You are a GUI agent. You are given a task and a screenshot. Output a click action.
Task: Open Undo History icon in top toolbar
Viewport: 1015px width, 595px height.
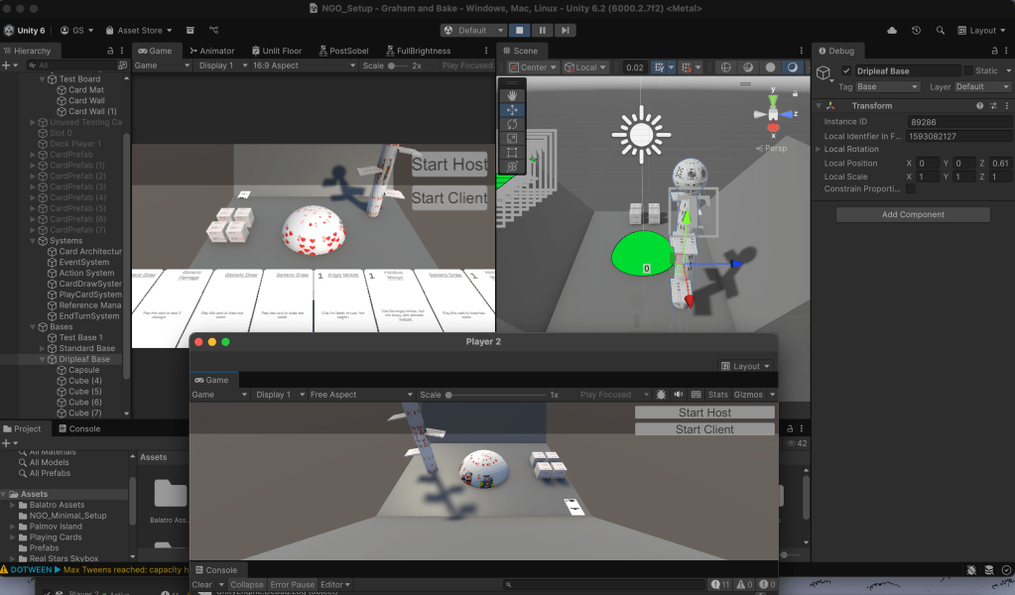[916, 31]
